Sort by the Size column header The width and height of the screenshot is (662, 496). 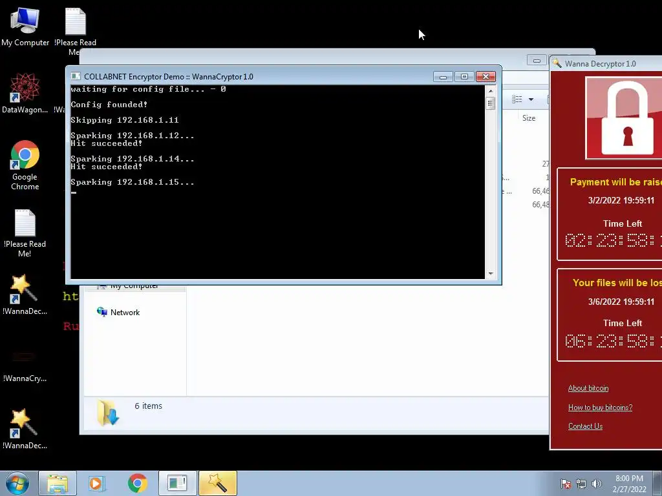pyautogui.click(x=529, y=118)
